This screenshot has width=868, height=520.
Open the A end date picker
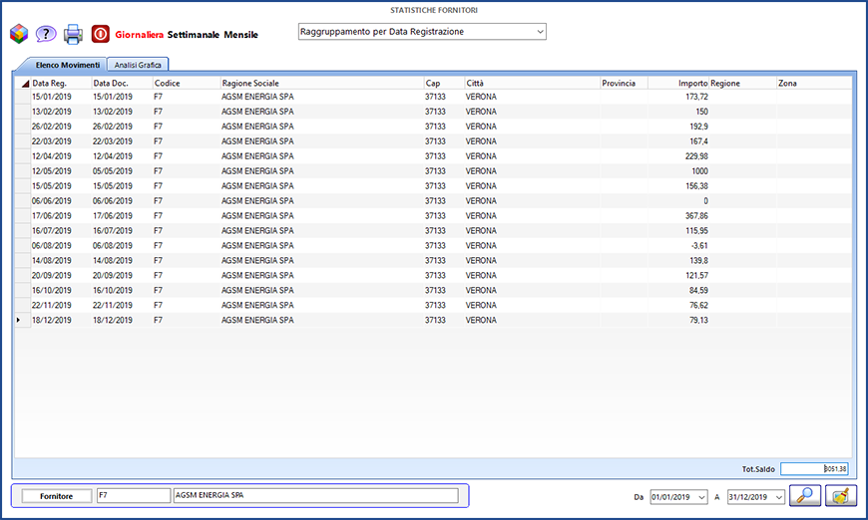point(778,497)
